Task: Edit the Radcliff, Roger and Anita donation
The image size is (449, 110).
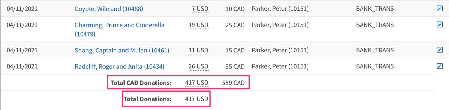Action: (x=440, y=66)
